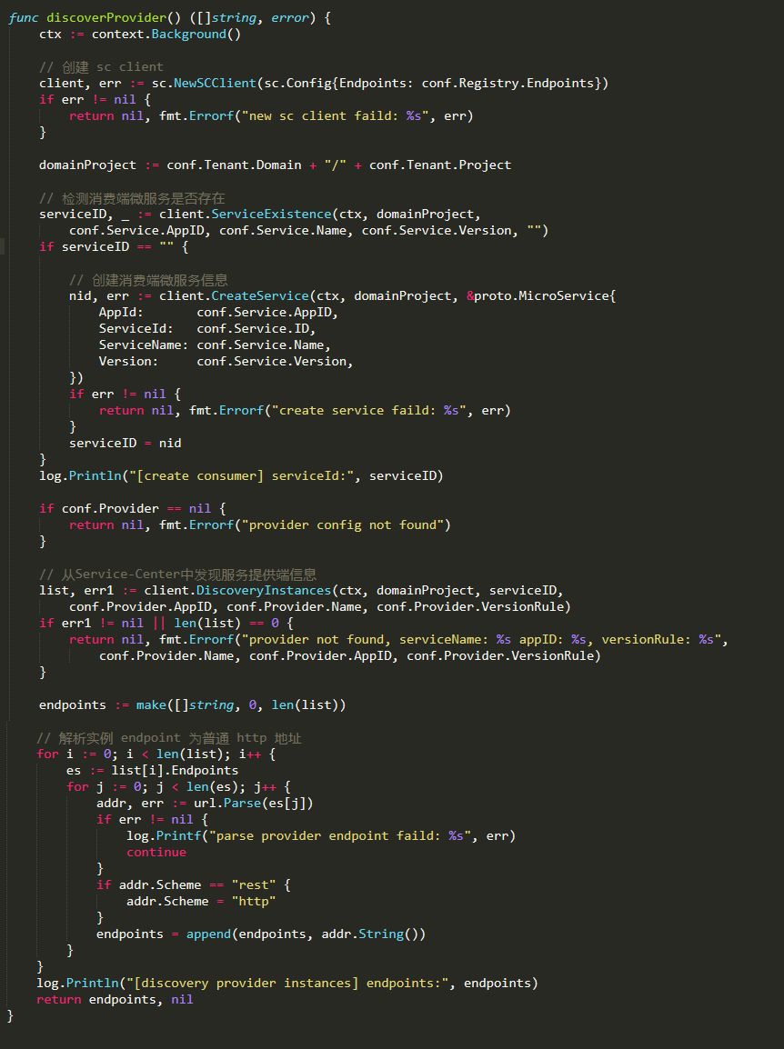Screen dimensions: 784x1049
Task: Click the line 'es := list[i].Endpoints'
Action: tap(152, 771)
